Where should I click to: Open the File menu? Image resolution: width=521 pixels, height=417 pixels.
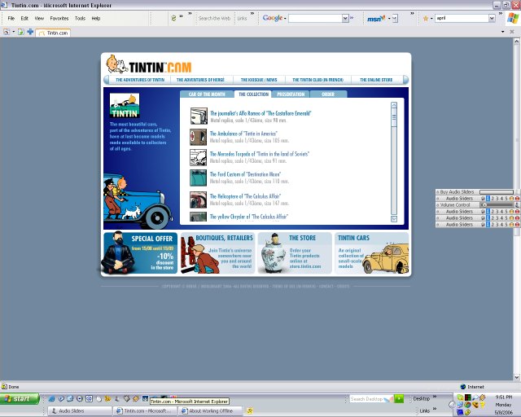point(11,18)
